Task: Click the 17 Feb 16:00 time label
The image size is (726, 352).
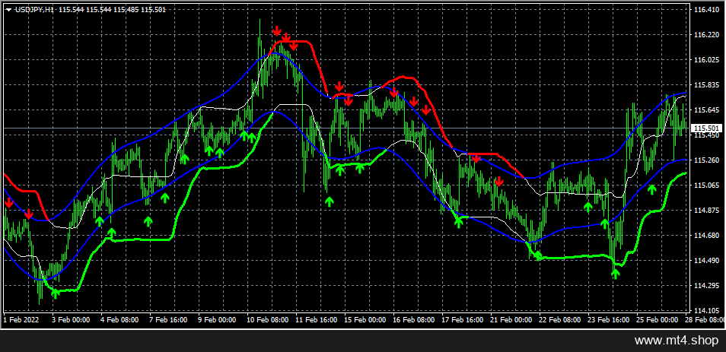Action: (461, 319)
